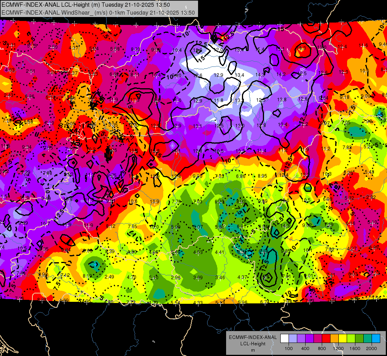Click the grid value 2.49

[x=109, y=277]
